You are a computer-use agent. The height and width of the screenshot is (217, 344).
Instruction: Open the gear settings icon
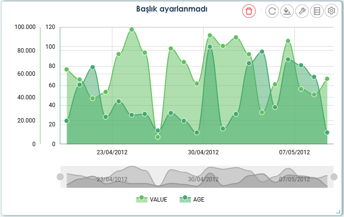(331, 11)
